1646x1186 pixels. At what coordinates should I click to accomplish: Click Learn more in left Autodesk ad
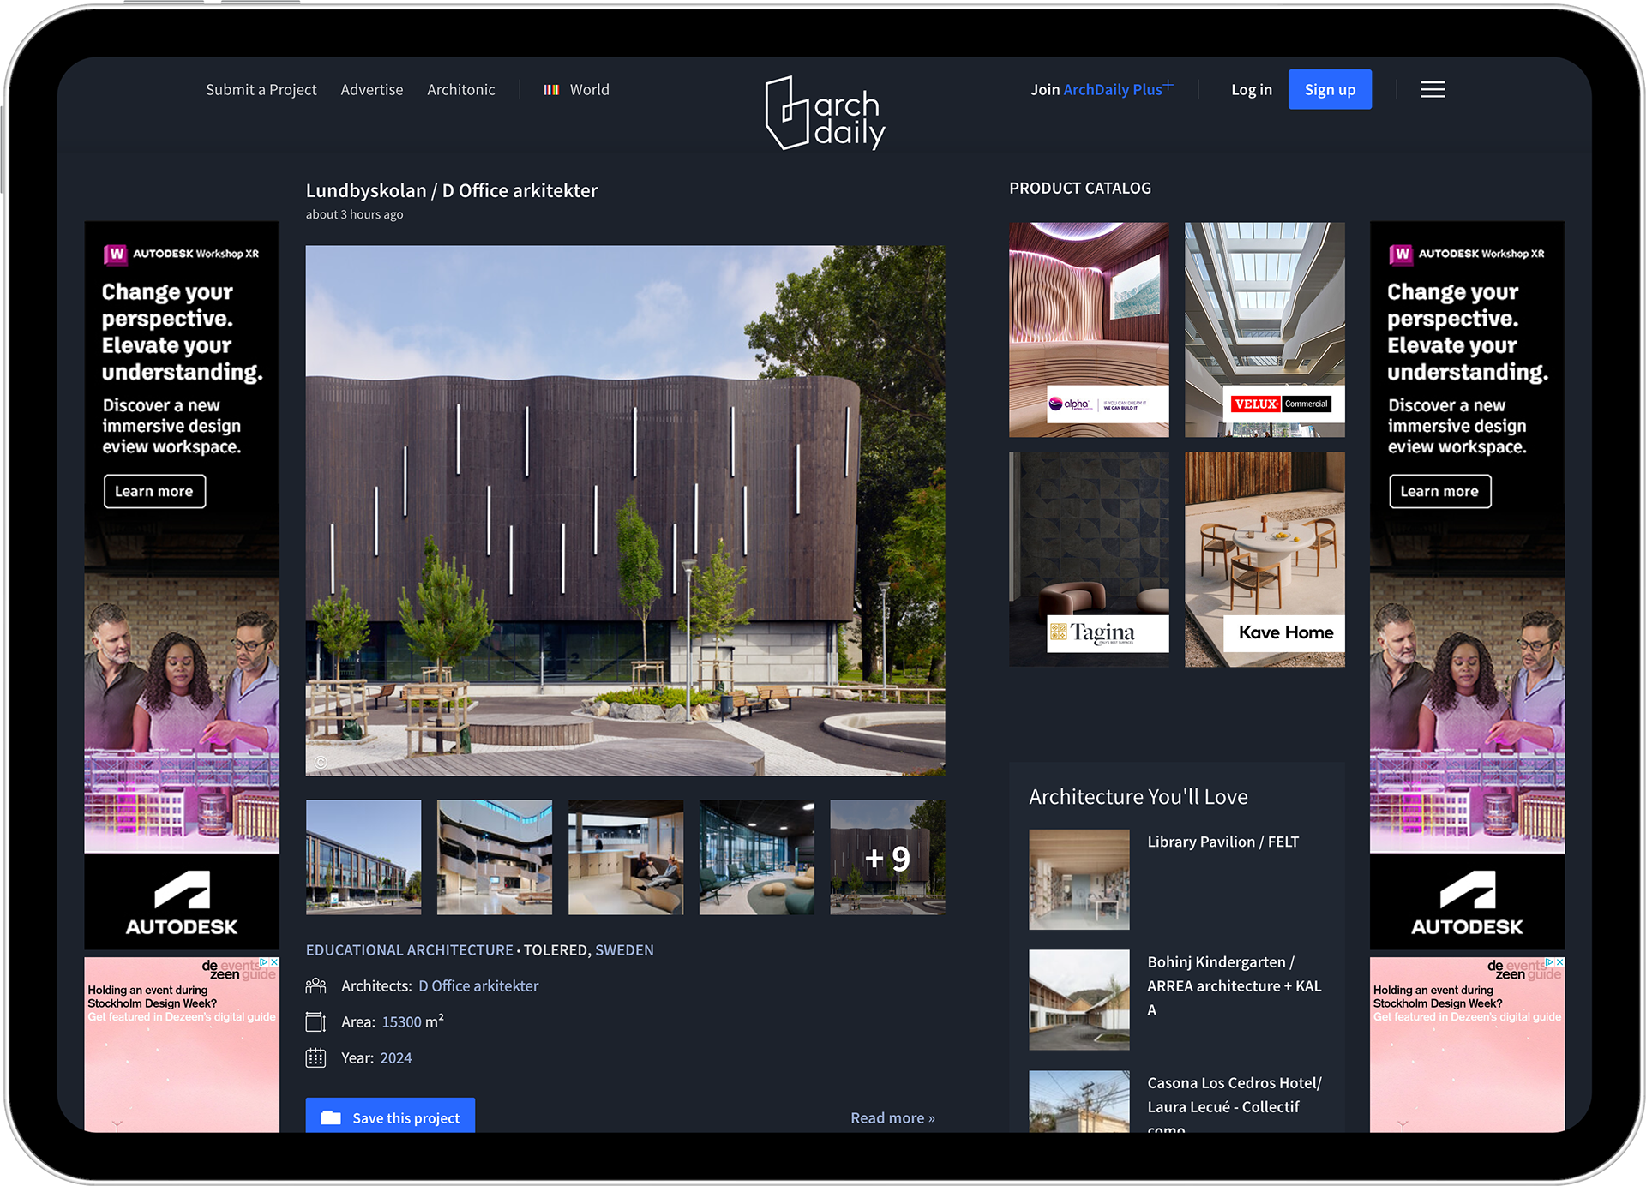154,491
